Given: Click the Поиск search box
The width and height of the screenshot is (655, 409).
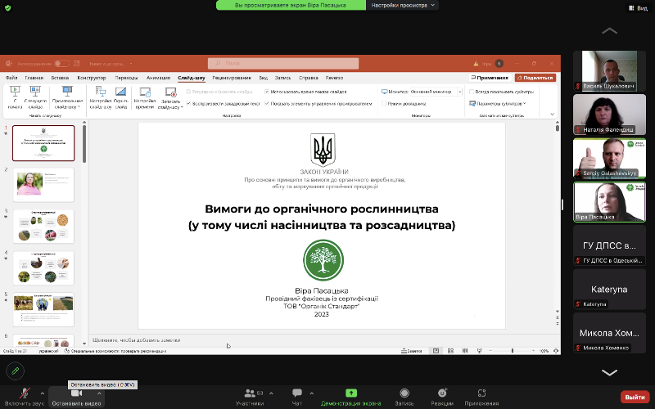Looking at the screenshot, I should [x=283, y=64].
